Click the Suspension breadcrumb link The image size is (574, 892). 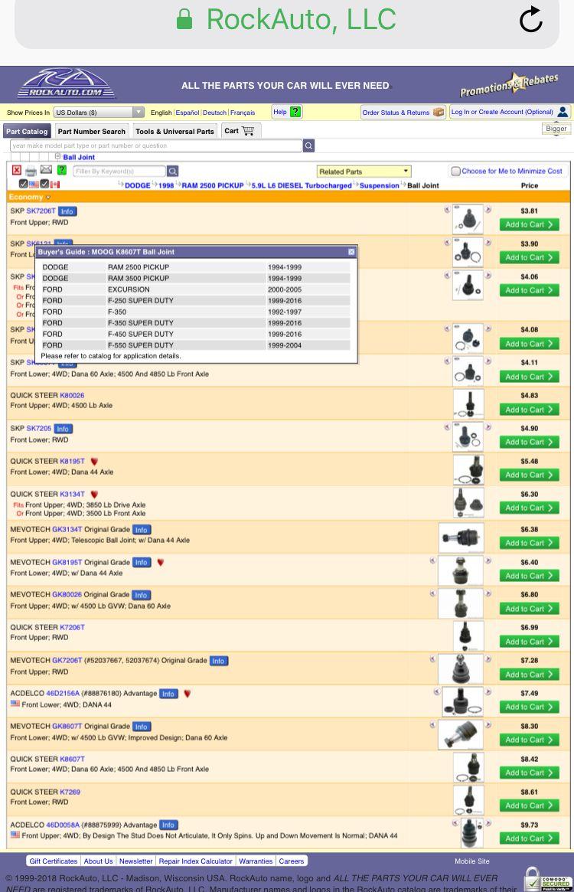click(379, 185)
